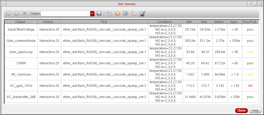
Task: Click the Pass/Fail column header
Action: (250, 22)
